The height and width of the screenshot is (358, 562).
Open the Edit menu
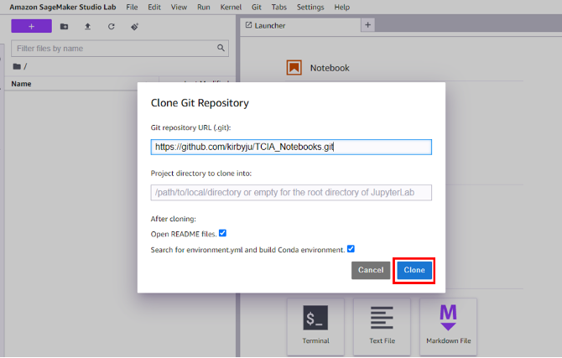154,8
